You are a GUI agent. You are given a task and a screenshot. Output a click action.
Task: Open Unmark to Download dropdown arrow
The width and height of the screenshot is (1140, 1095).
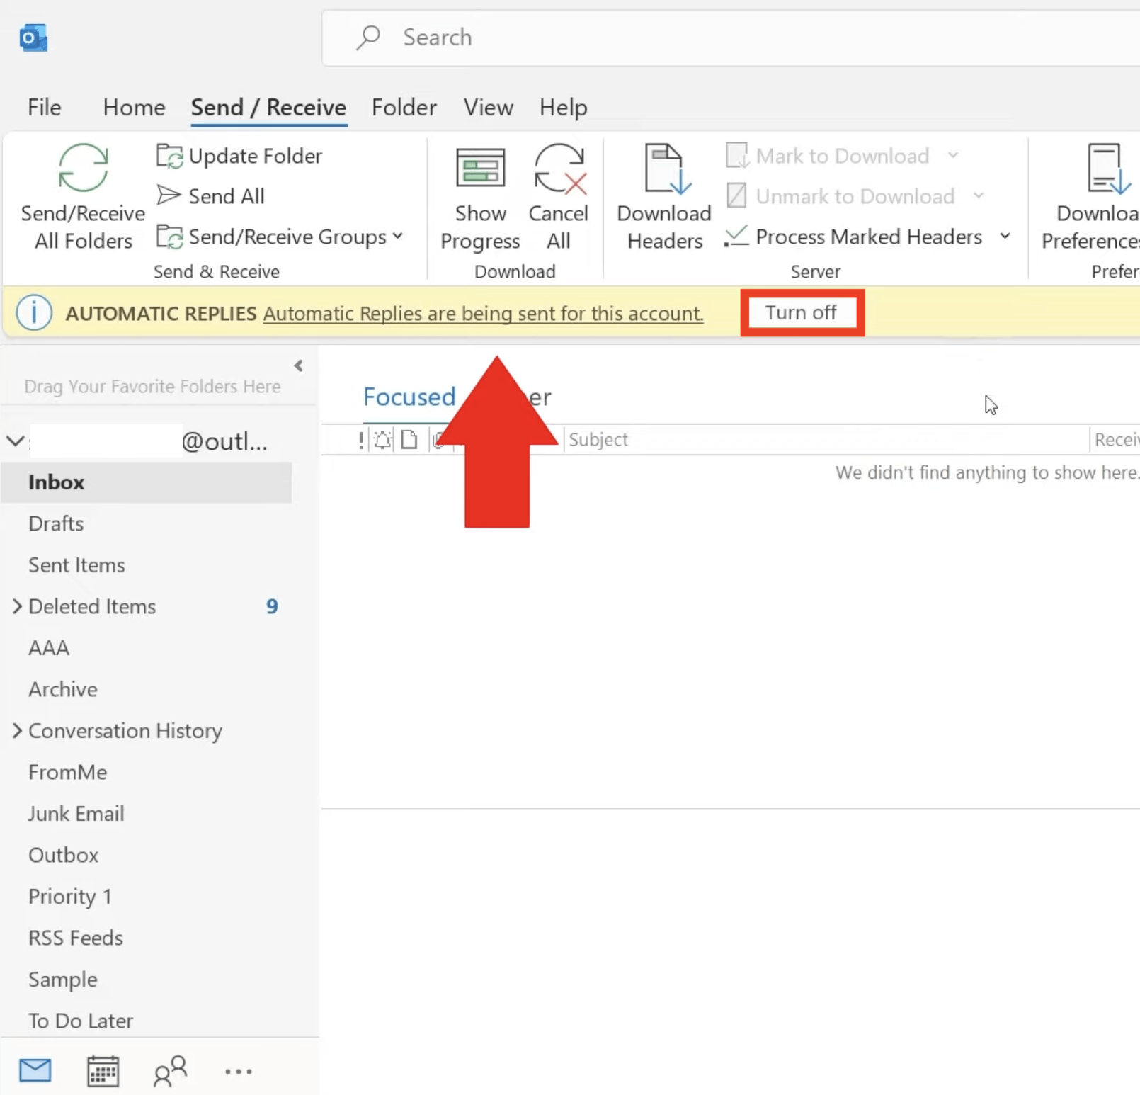pyautogui.click(x=979, y=195)
